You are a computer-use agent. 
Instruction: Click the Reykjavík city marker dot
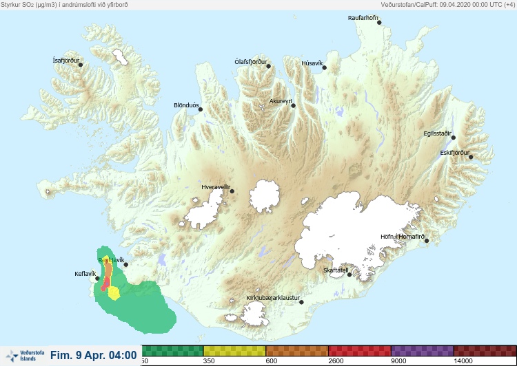(x=125, y=264)
